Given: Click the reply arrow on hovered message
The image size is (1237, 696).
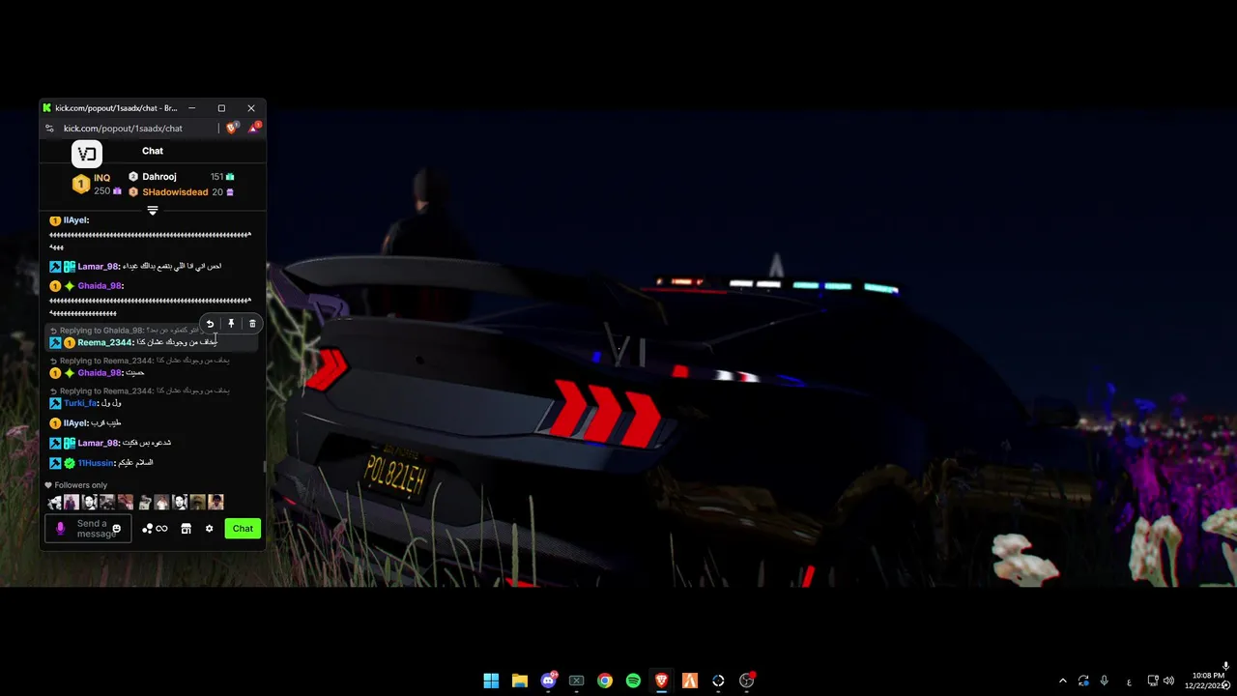Looking at the screenshot, I should pyautogui.click(x=210, y=324).
